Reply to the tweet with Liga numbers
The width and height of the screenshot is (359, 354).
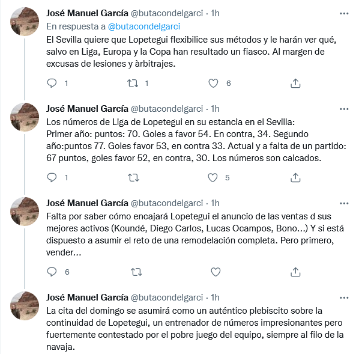[x=52, y=177]
